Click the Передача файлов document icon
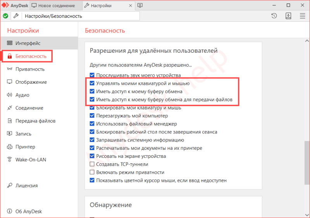The height and width of the screenshot is (218, 310). click(x=9, y=121)
